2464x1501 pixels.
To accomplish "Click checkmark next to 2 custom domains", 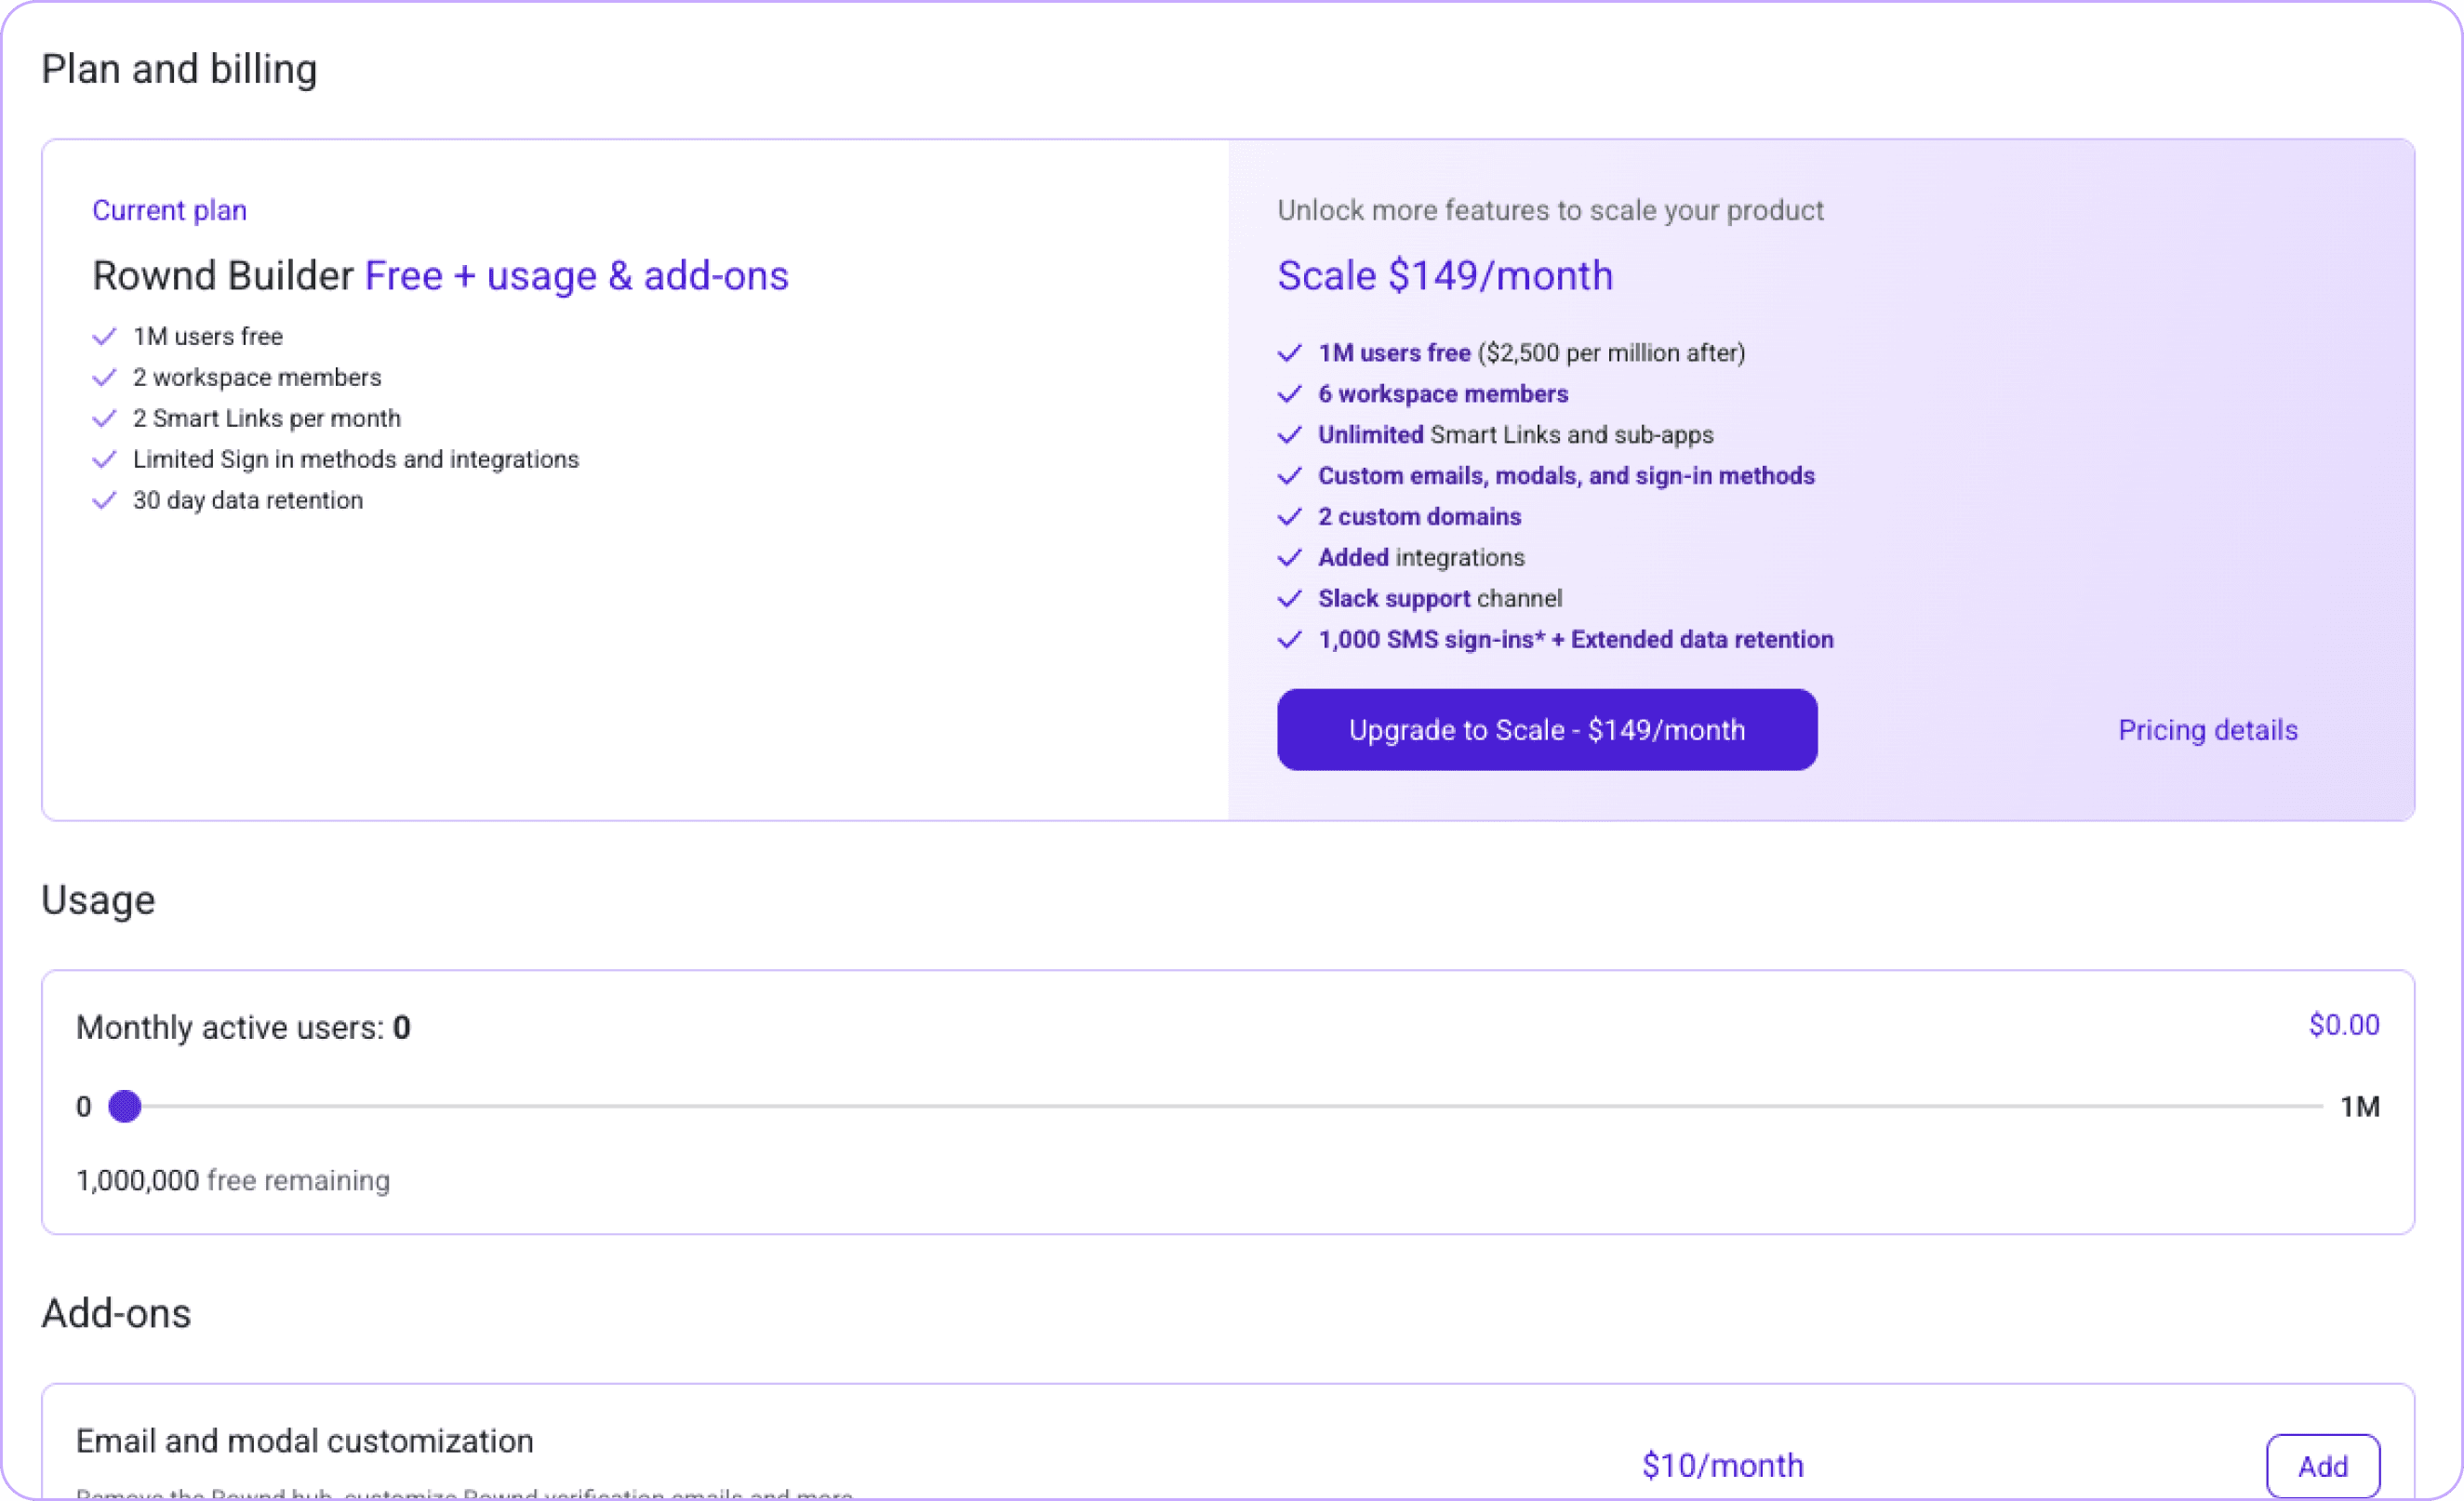I will point(1289,517).
